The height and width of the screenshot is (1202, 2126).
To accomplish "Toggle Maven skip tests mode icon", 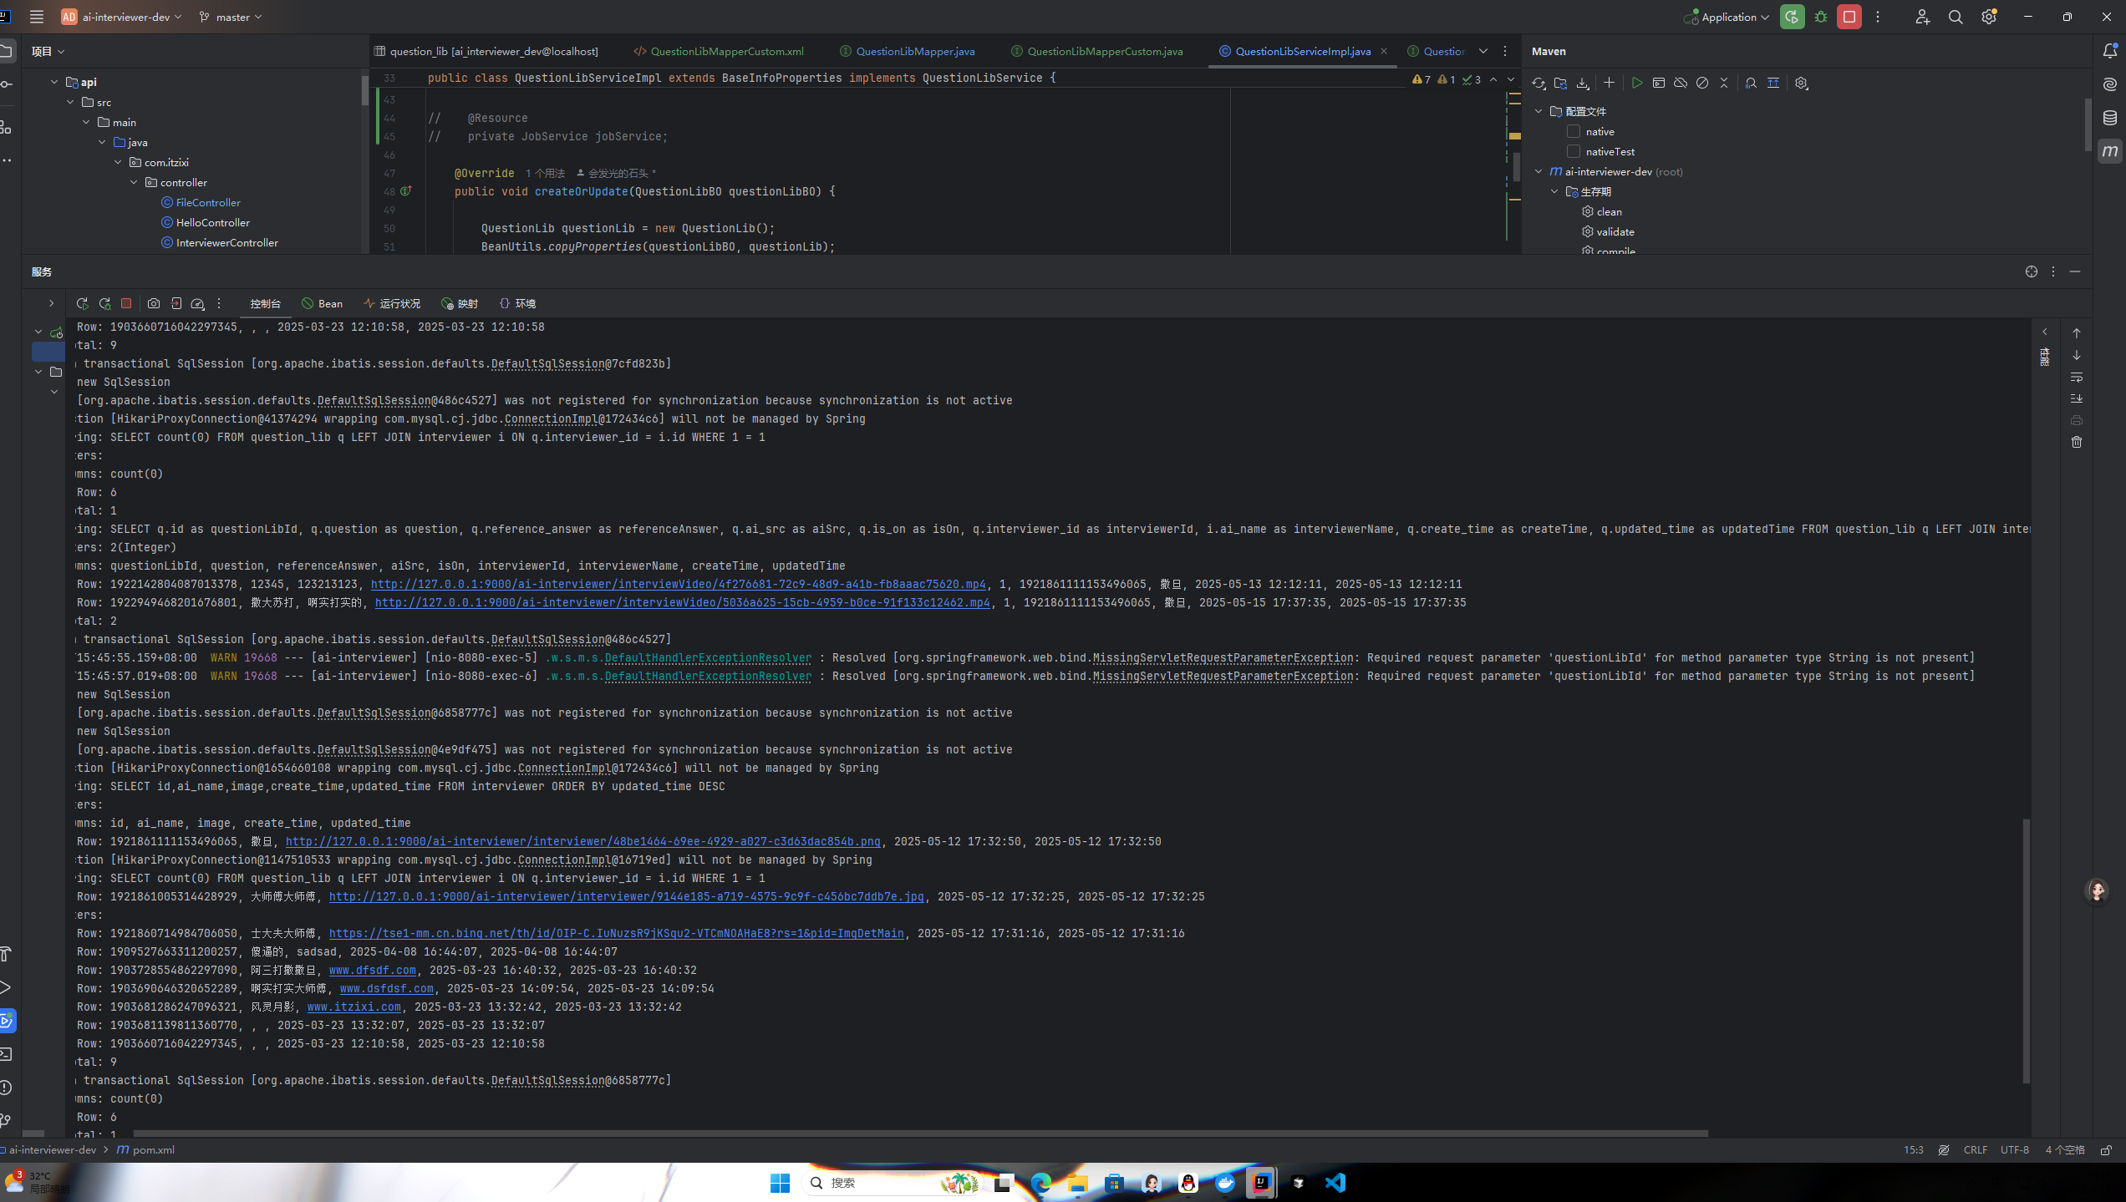I will point(1702,83).
